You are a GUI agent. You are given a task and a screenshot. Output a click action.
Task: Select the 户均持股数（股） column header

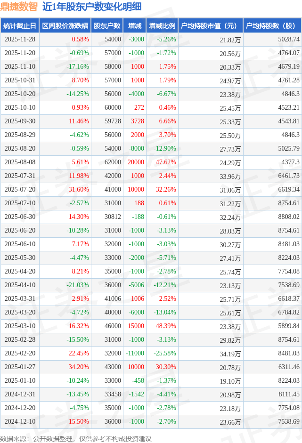coord(273,26)
